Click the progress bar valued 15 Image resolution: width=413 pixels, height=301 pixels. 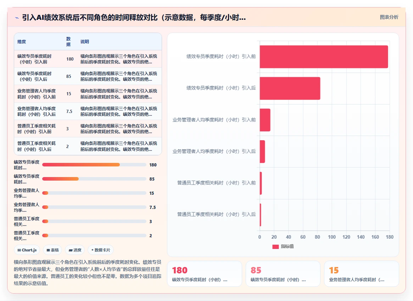tap(94, 193)
